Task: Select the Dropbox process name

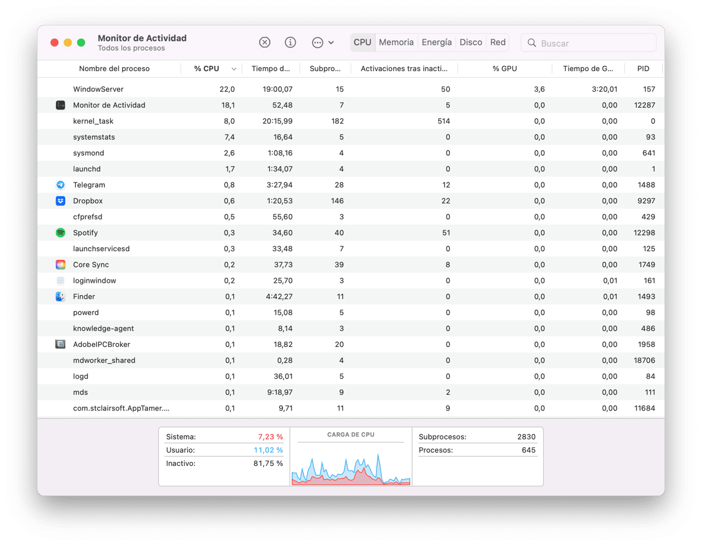Action: 88,201
